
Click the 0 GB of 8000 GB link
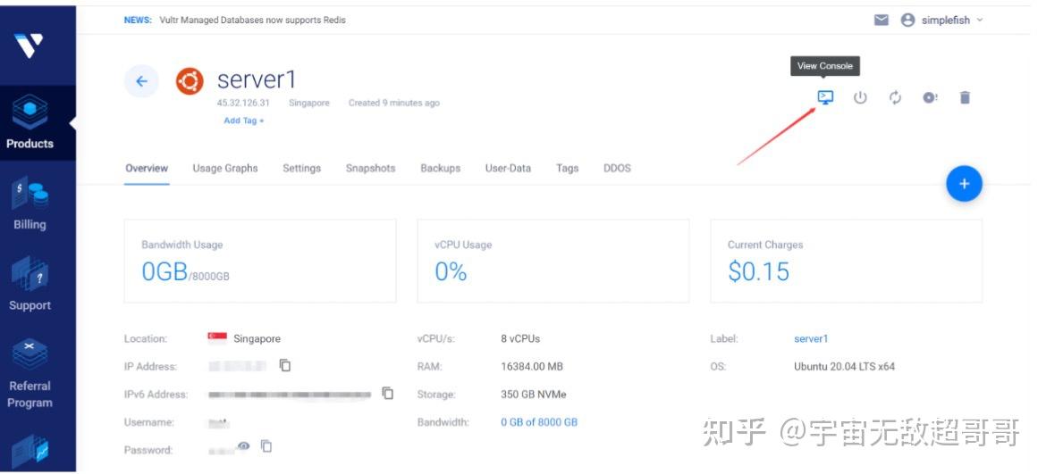[x=539, y=422]
